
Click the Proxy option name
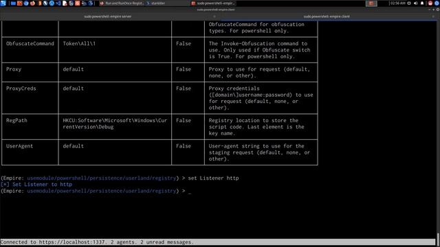14,69
